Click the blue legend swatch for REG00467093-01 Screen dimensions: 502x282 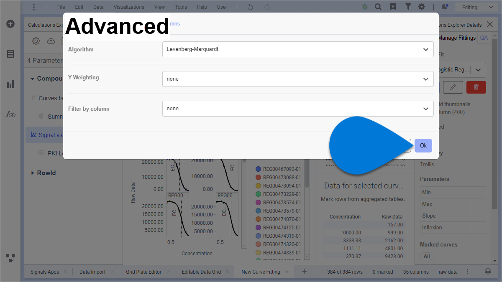[258, 169]
